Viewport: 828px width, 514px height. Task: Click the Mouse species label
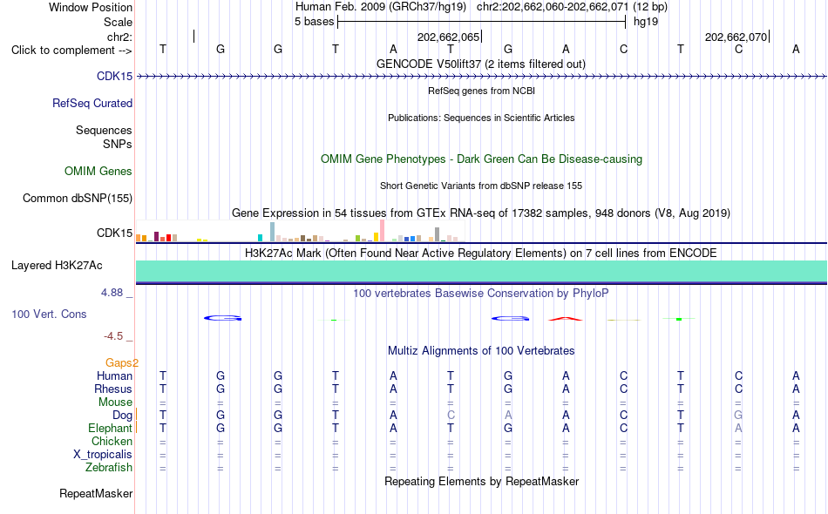click(x=115, y=402)
